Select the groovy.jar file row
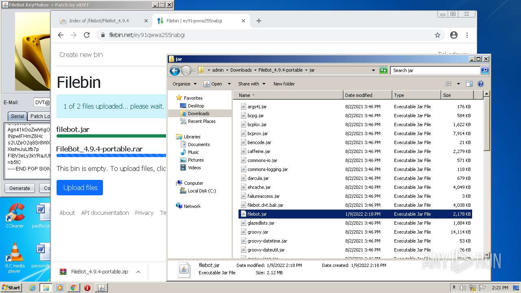 pyautogui.click(x=355, y=232)
